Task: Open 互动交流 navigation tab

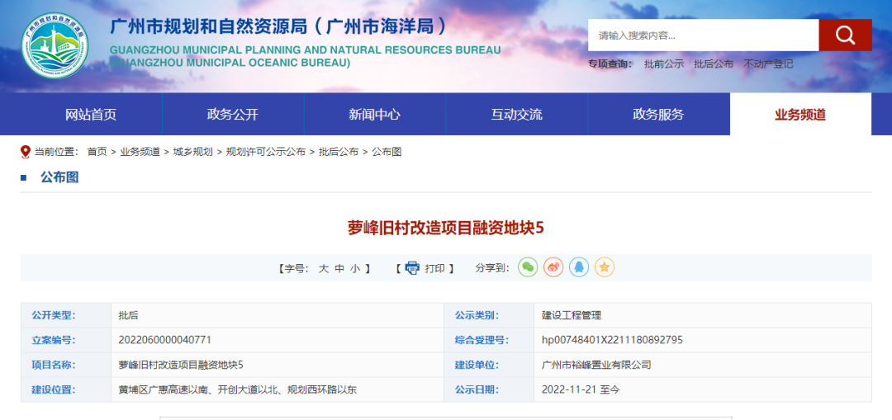Action: [x=516, y=114]
